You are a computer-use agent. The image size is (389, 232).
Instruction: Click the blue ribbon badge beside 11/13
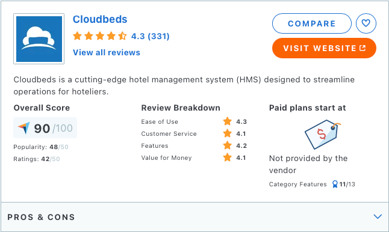[x=335, y=184]
